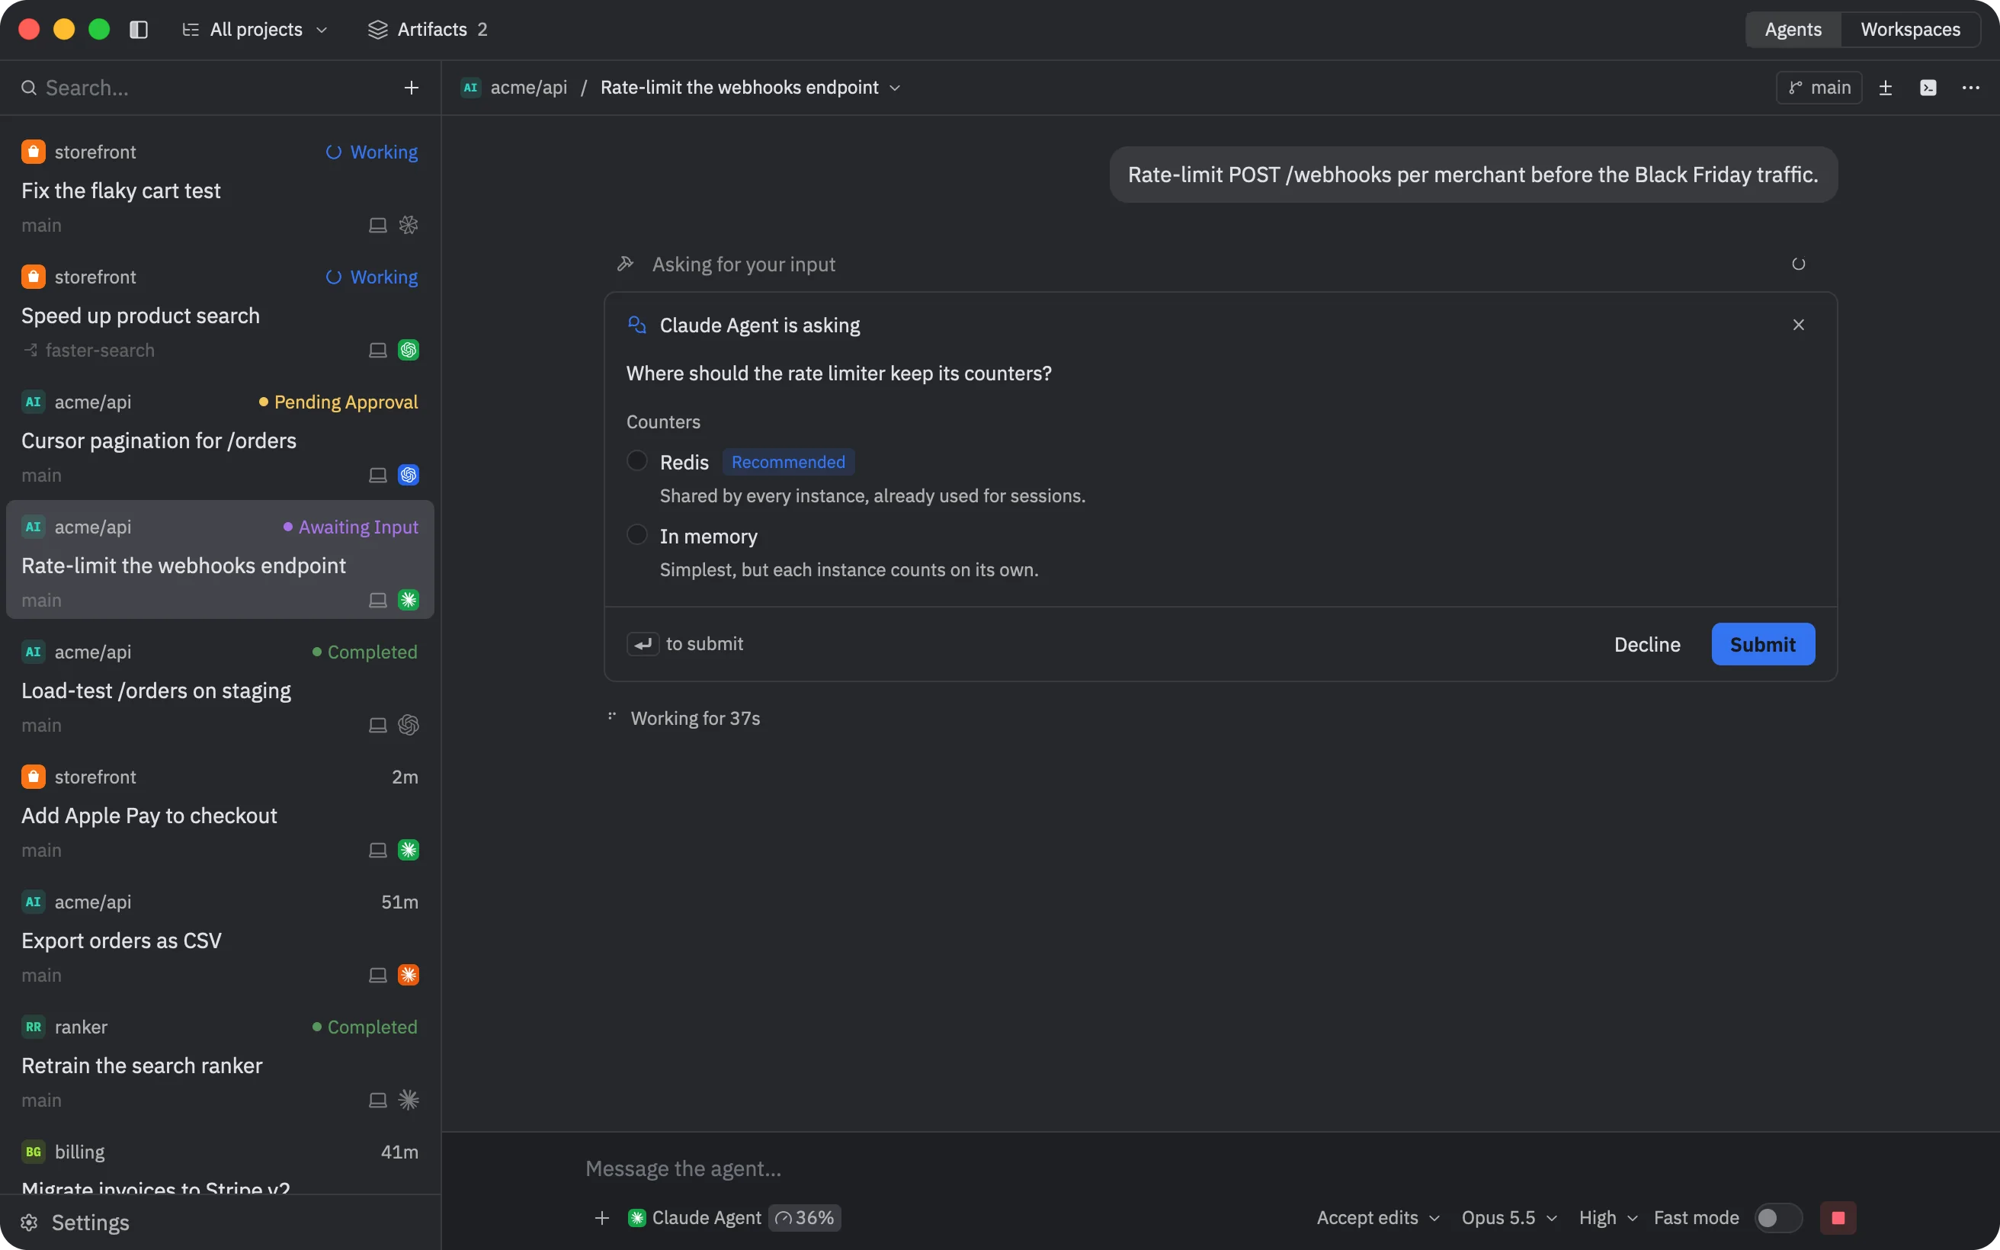Click the Decline button
The height and width of the screenshot is (1250, 2000).
[x=1647, y=644]
